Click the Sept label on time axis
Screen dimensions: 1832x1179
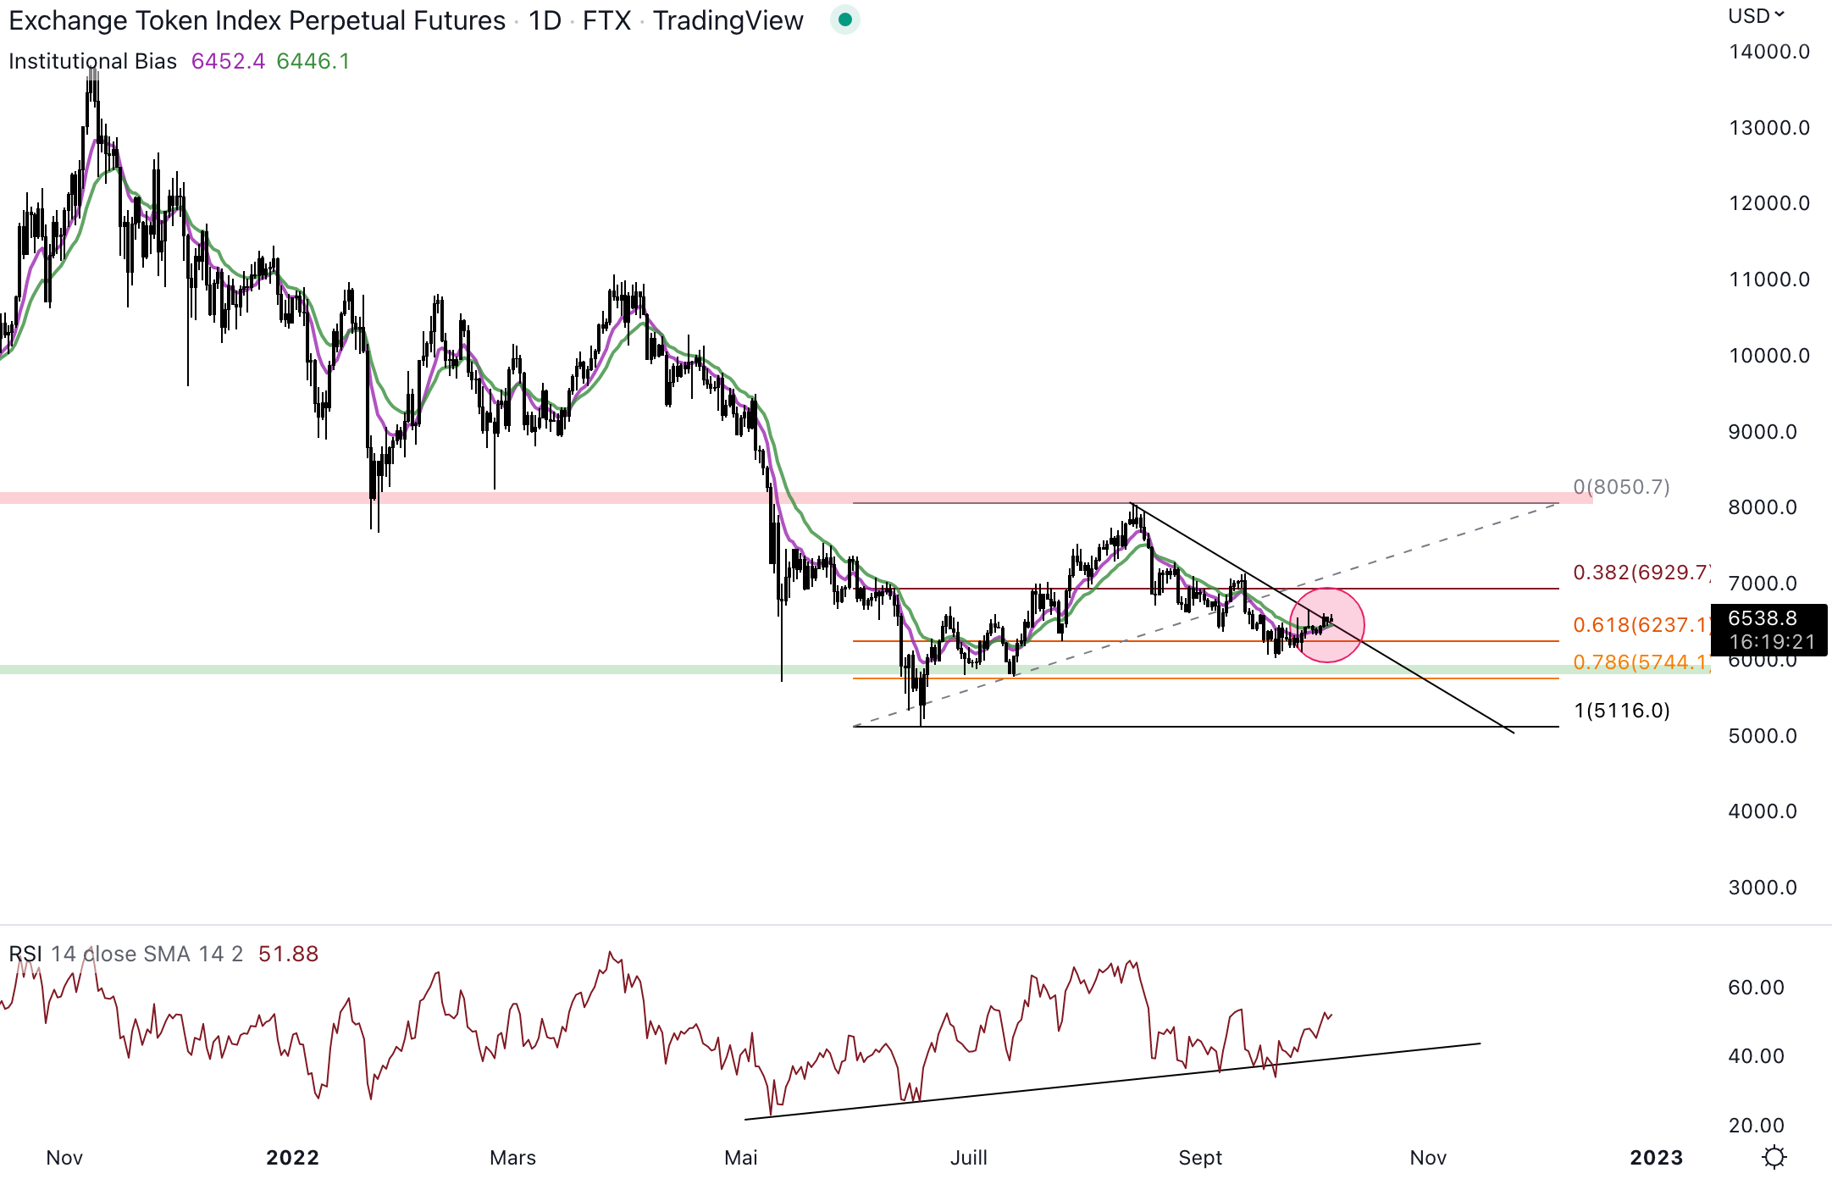pyautogui.click(x=1200, y=1158)
